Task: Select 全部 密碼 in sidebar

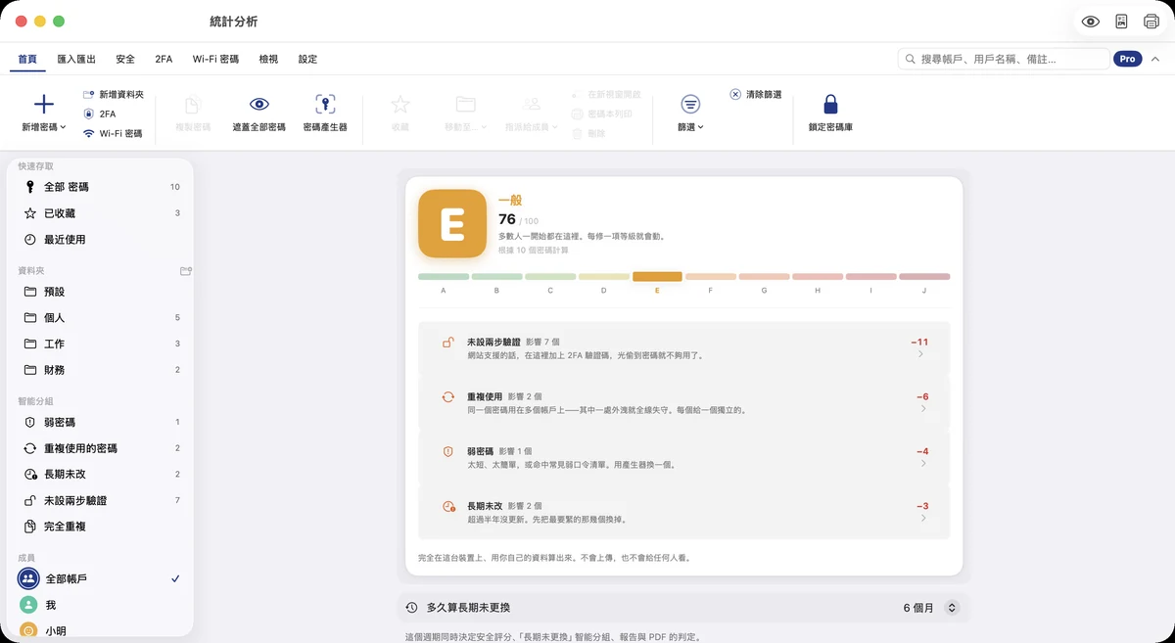Action: coord(101,187)
